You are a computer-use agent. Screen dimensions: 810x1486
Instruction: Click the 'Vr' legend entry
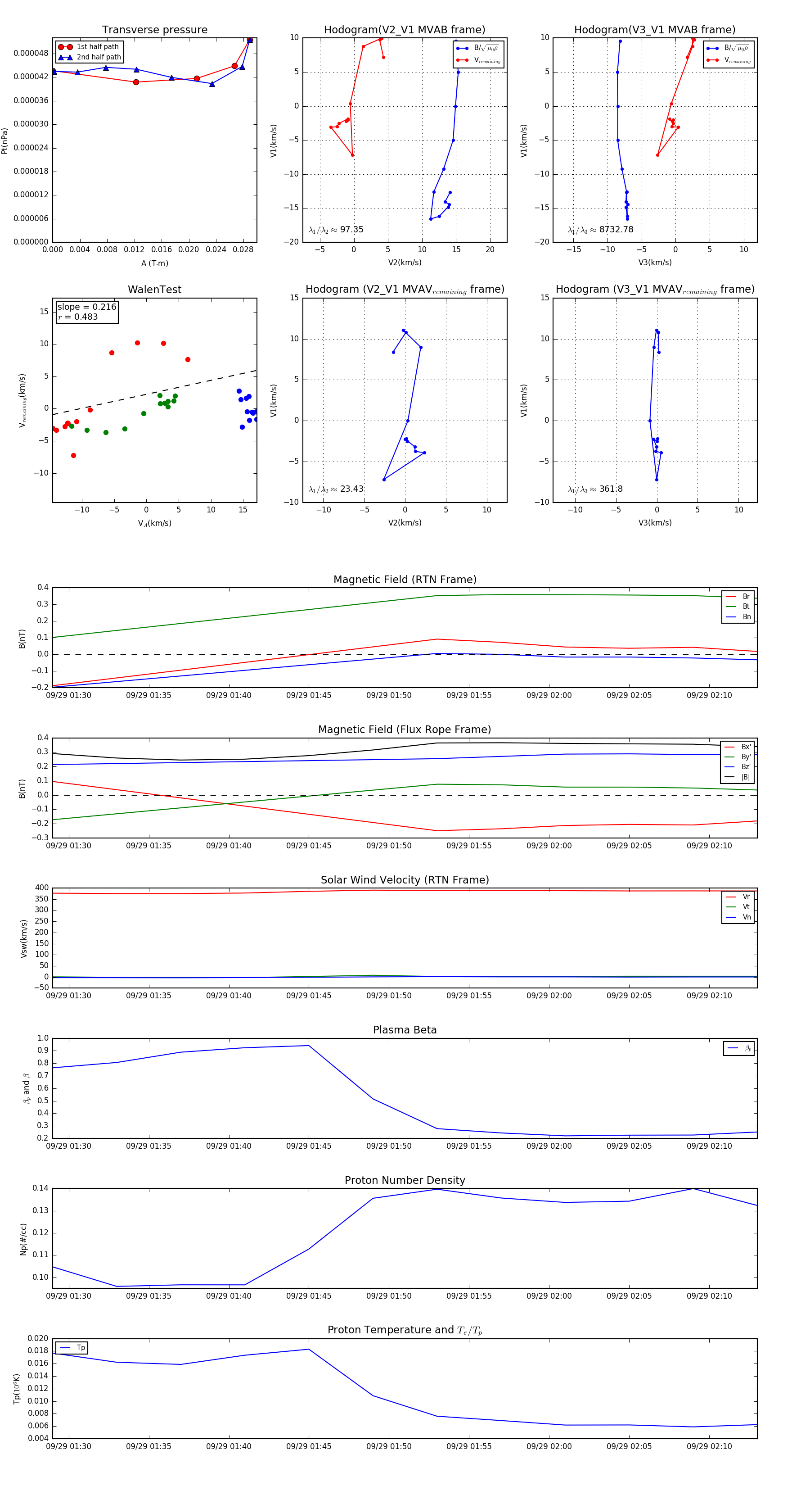click(x=738, y=897)
